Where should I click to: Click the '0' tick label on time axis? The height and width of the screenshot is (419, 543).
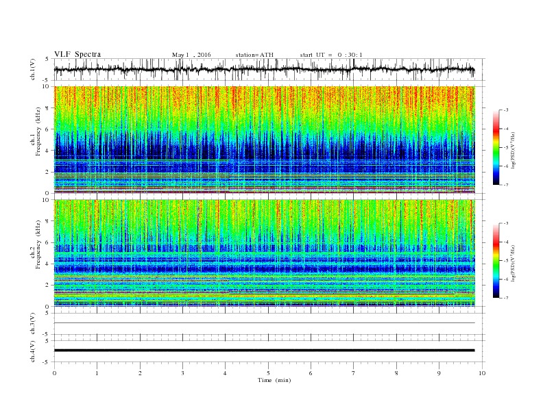pos(54,373)
